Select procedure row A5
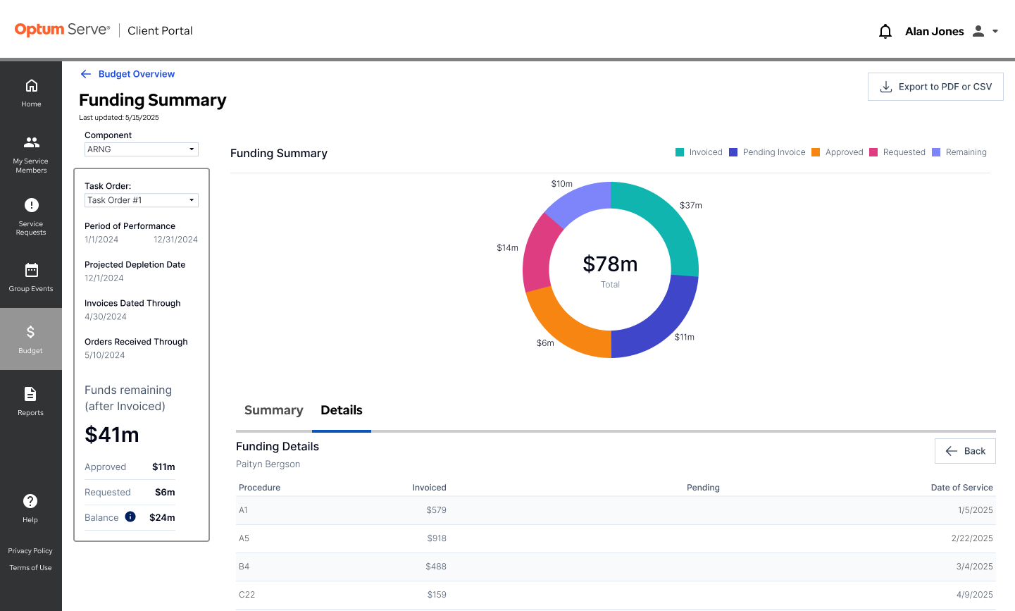Viewport: 1015px width, 611px height. tap(616, 538)
